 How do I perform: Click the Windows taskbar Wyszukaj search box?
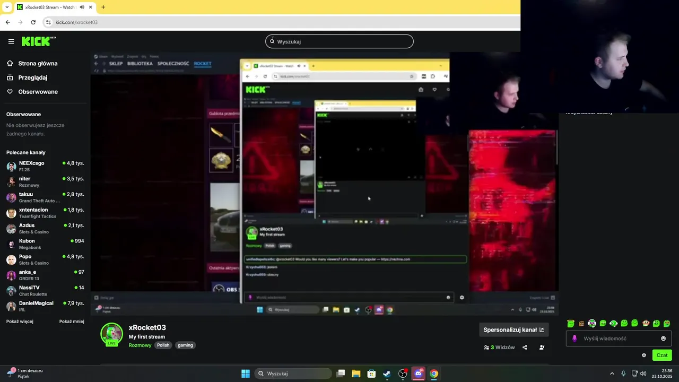click(293, 374)
